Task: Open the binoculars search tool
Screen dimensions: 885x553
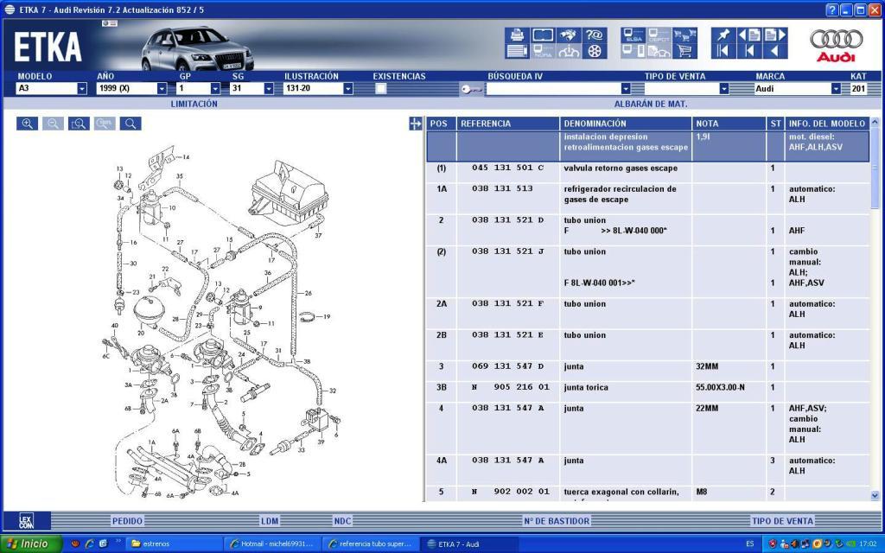Action: coord(569,35)
